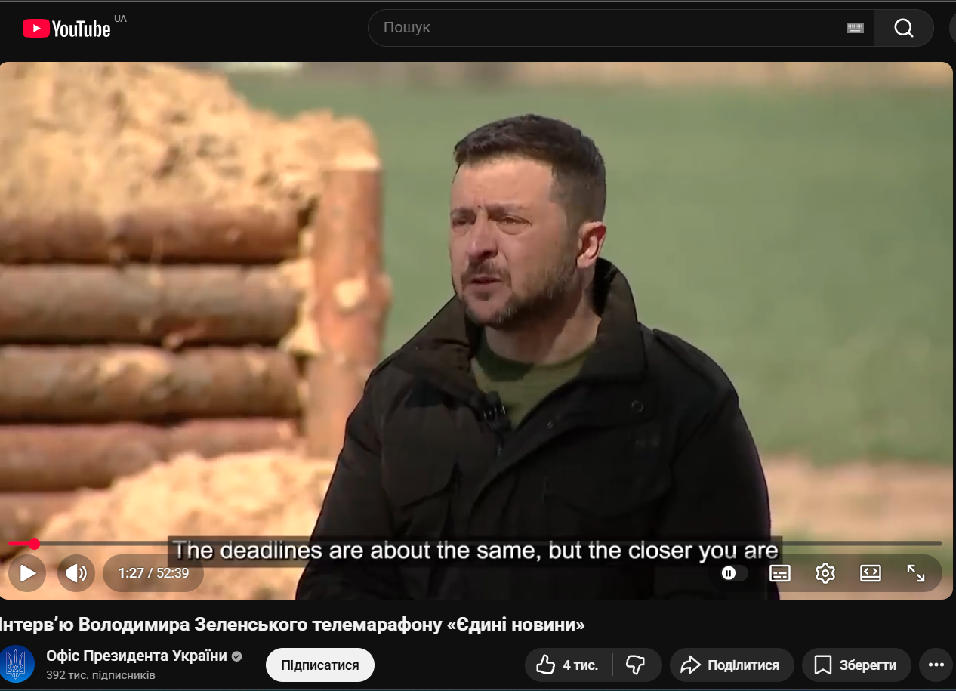
Task: Save video using Зберегти button
Action: point(856,665)
